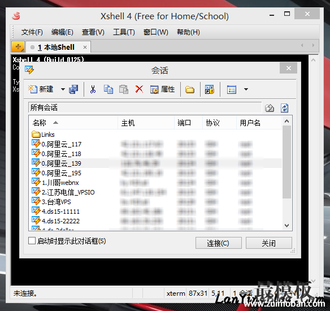Click the Paste clipboard icon
Screen dimensions: 330x311
[124, 89]
